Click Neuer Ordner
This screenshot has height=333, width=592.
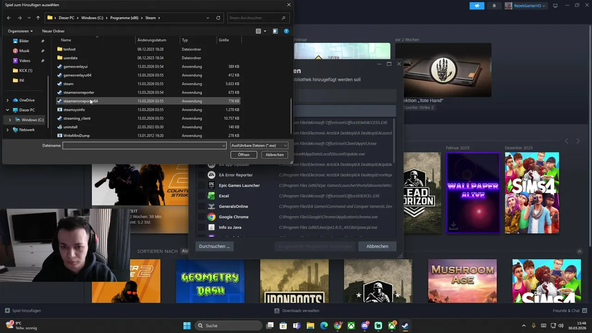53,31
